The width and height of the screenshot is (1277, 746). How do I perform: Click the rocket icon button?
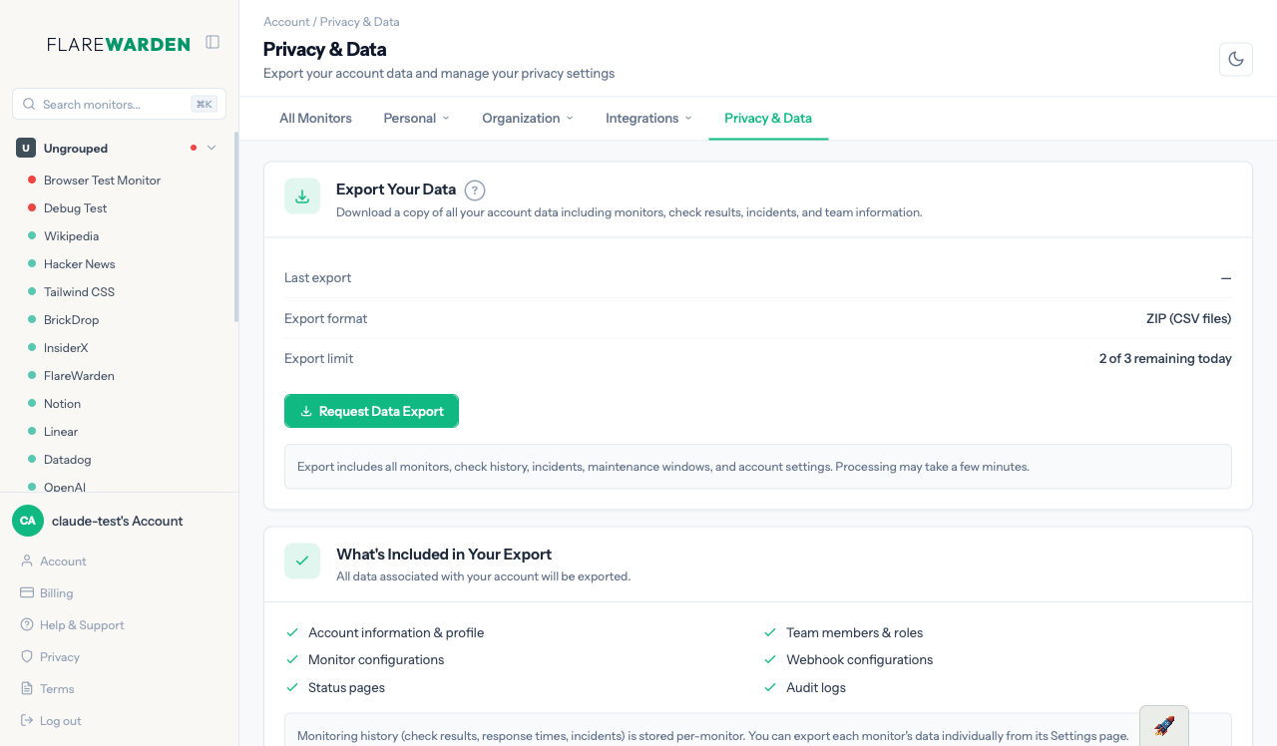pyautogui.click(x=1164, y=726)
